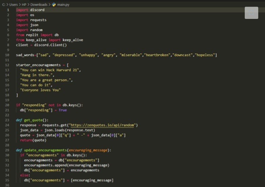The image size is (265, 187).
Task: Click line number 35 in the gutter
Action: tap(7, 180)
